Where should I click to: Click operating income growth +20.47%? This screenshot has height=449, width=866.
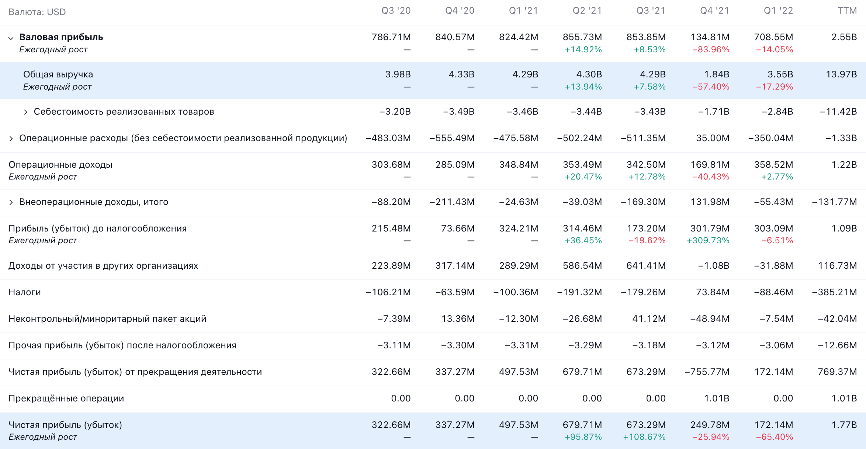click(x=583, y=177)
